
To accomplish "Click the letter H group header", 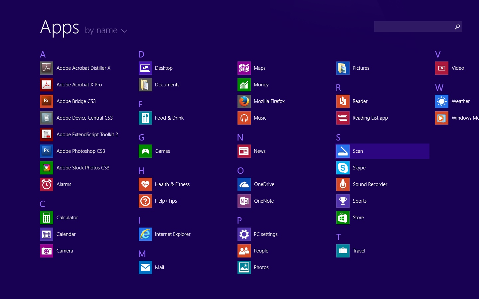I will click(x=141, y=170).
